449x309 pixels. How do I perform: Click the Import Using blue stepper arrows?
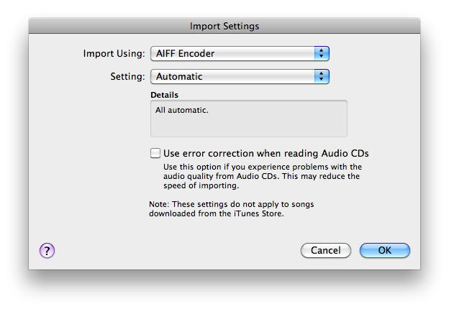tap(322, 53)
